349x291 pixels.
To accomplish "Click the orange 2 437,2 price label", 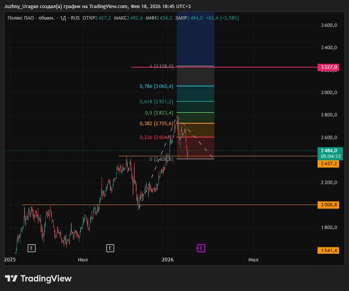I will point(328,164).
